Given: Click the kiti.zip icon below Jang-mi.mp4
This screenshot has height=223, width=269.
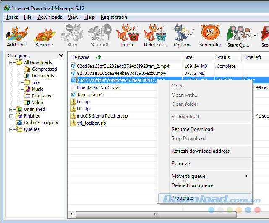Looking at the screenshot, I should coord(73,102).
